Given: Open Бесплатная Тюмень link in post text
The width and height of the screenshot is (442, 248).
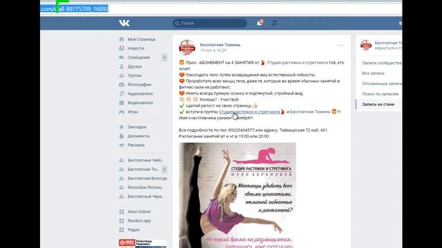Looking at the screenshot, I should [310, 112].
